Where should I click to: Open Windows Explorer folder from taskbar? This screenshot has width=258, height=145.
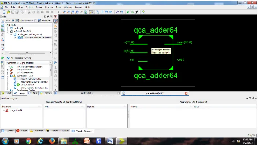pyautogui.click(x=64, y=141)
